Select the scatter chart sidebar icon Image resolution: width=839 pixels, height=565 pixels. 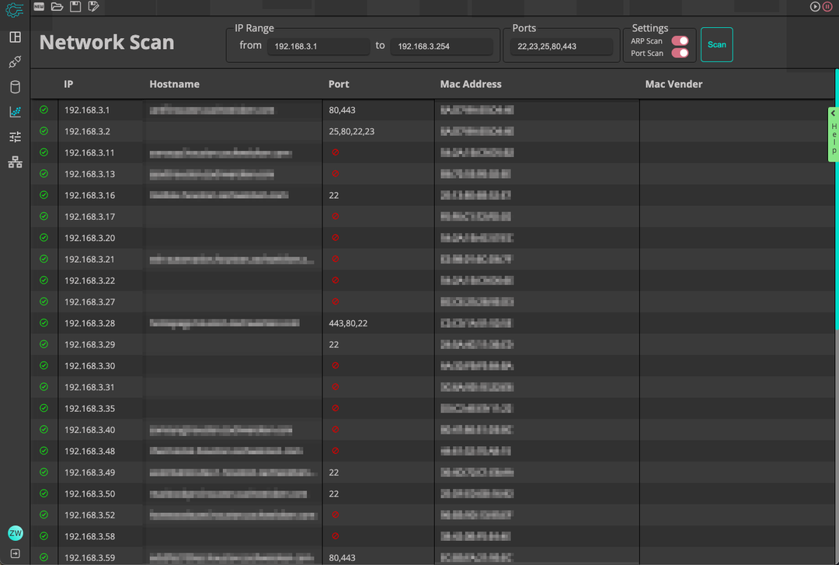coord(15,112)
